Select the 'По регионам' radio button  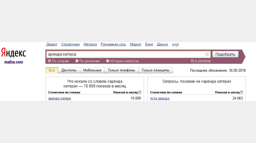77,61
